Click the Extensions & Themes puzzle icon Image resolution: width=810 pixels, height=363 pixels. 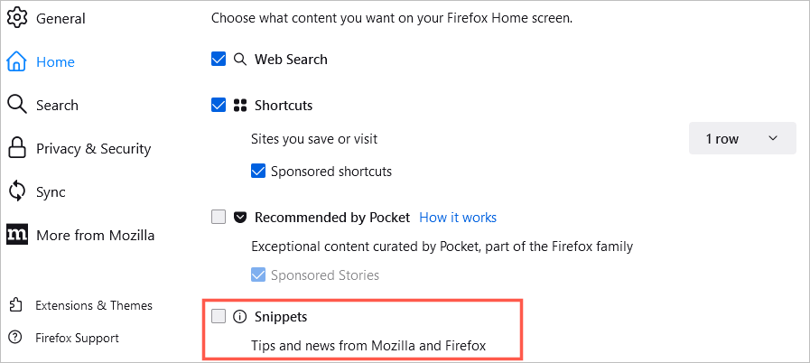click(x=14, y=305)
